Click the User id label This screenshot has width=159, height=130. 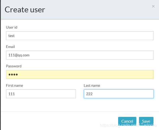pos(12,27)
